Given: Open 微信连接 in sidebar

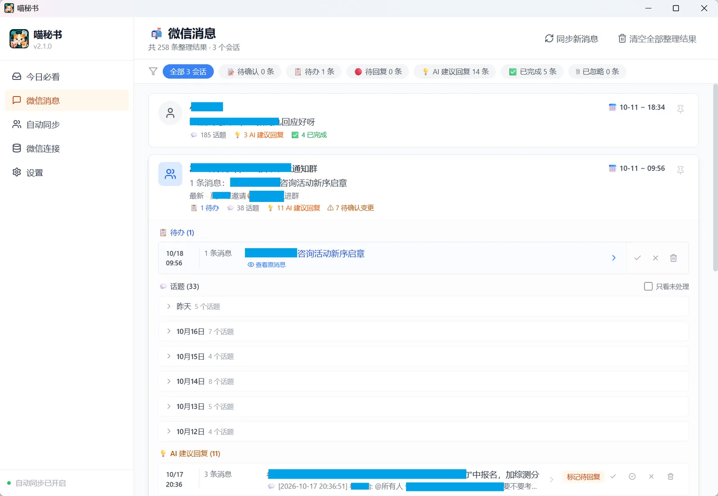Looking at the screenshot, I should pyautogui.click(x=66, y=149).
